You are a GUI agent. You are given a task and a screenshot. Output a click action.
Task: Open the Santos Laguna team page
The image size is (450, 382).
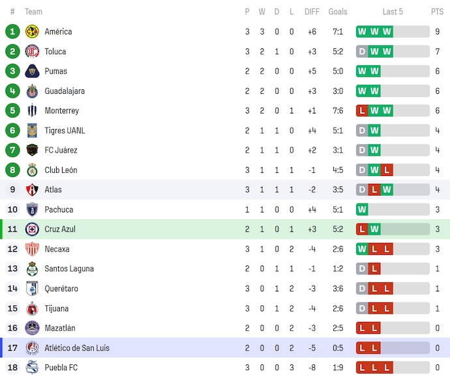69,269
